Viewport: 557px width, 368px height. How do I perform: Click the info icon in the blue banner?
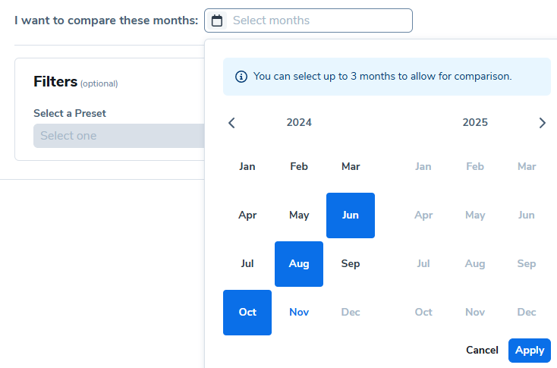click(x=241, y=77)
